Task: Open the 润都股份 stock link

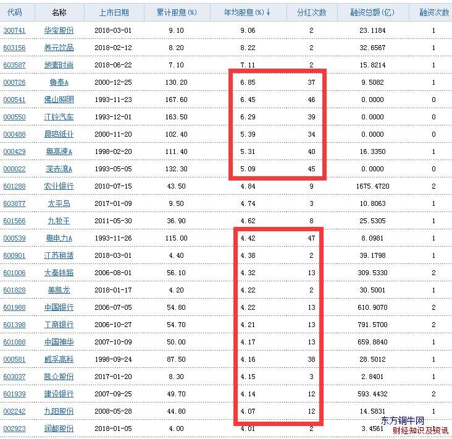Action: pos(59,428)
